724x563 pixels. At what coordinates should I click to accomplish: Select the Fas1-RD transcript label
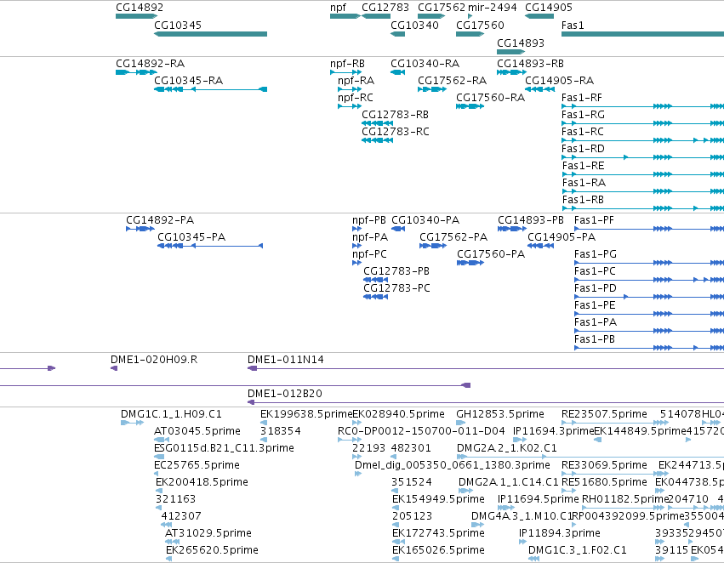(x=583, y=149)
